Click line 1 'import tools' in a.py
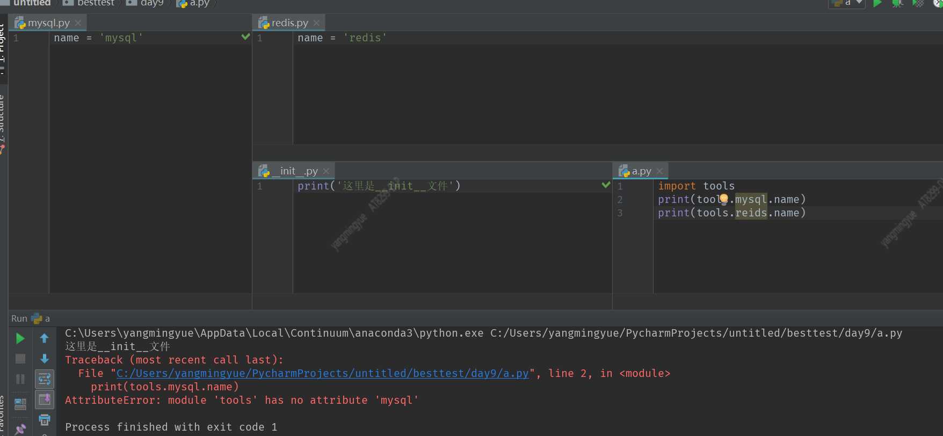943x436 pixels. tap(696, 186)
